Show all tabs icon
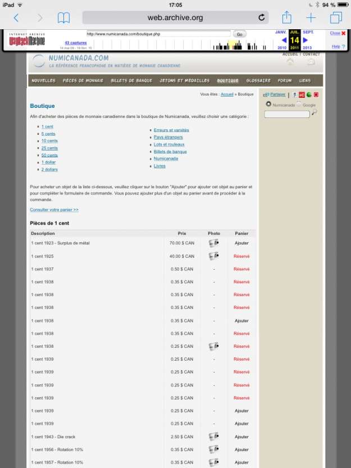Viewport: 351px width, 468px height. coord(336,17)
